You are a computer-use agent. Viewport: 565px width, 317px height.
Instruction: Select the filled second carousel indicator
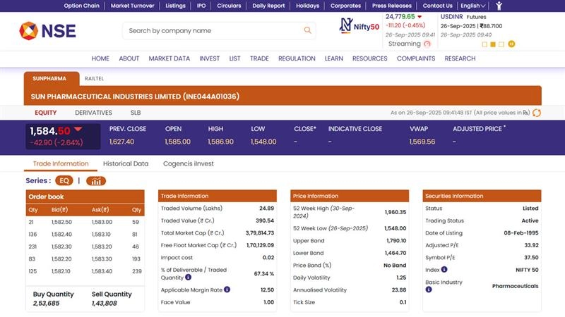(494, 44)
